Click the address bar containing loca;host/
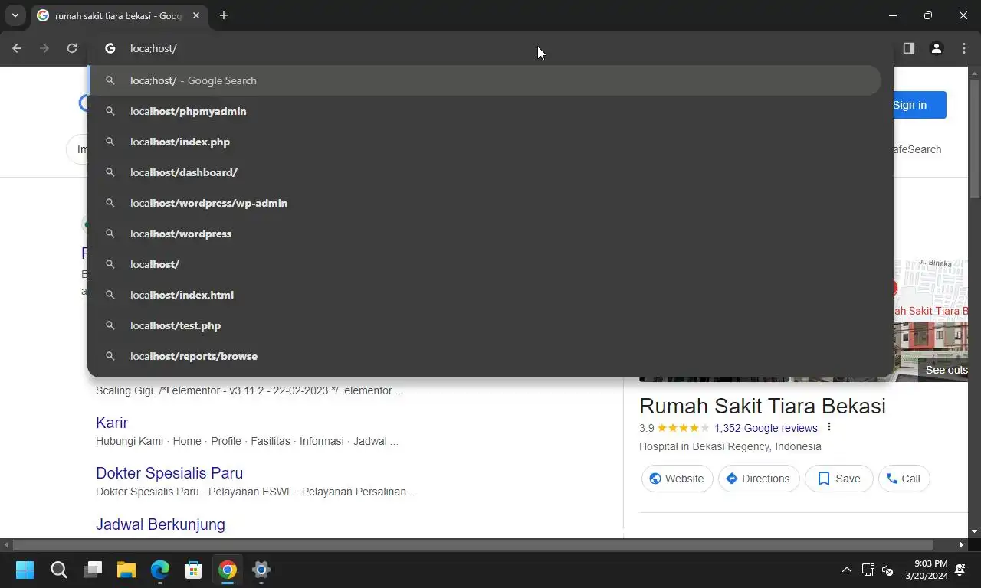Screen dimensions: 981x588 490,48
